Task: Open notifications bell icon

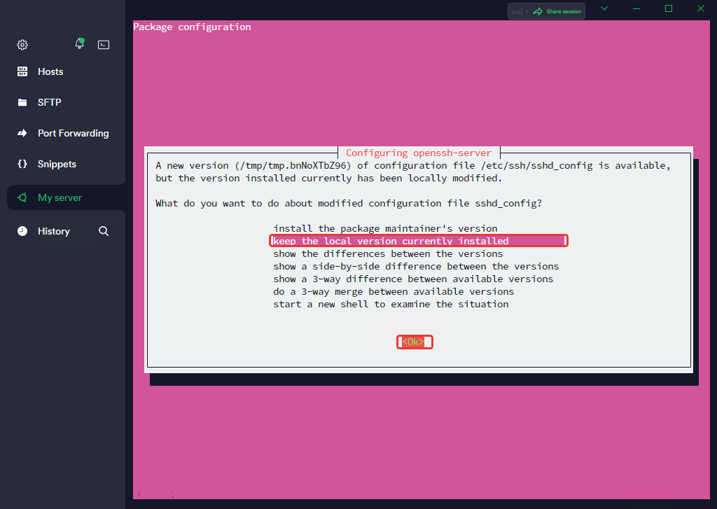Action: 79,44
